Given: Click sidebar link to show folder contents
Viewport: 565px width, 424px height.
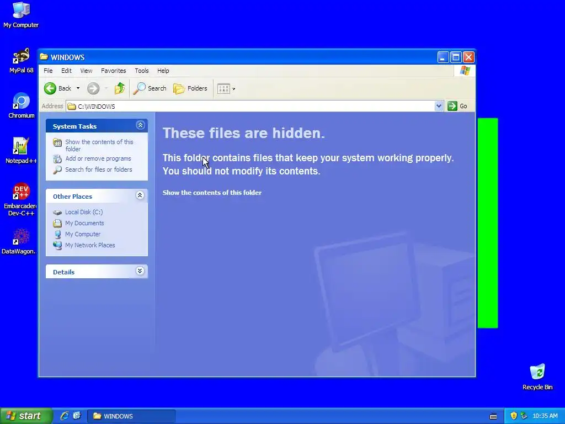Looking at the screenshot, I should (x=99, y=145).
